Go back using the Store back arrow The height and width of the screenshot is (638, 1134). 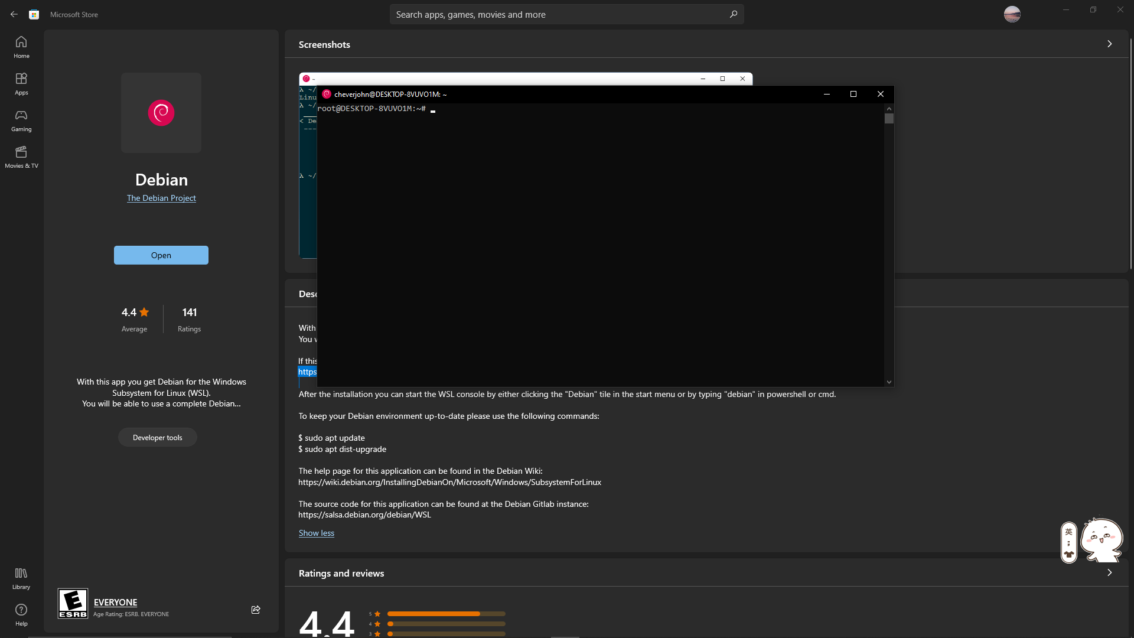click(14, 14)
